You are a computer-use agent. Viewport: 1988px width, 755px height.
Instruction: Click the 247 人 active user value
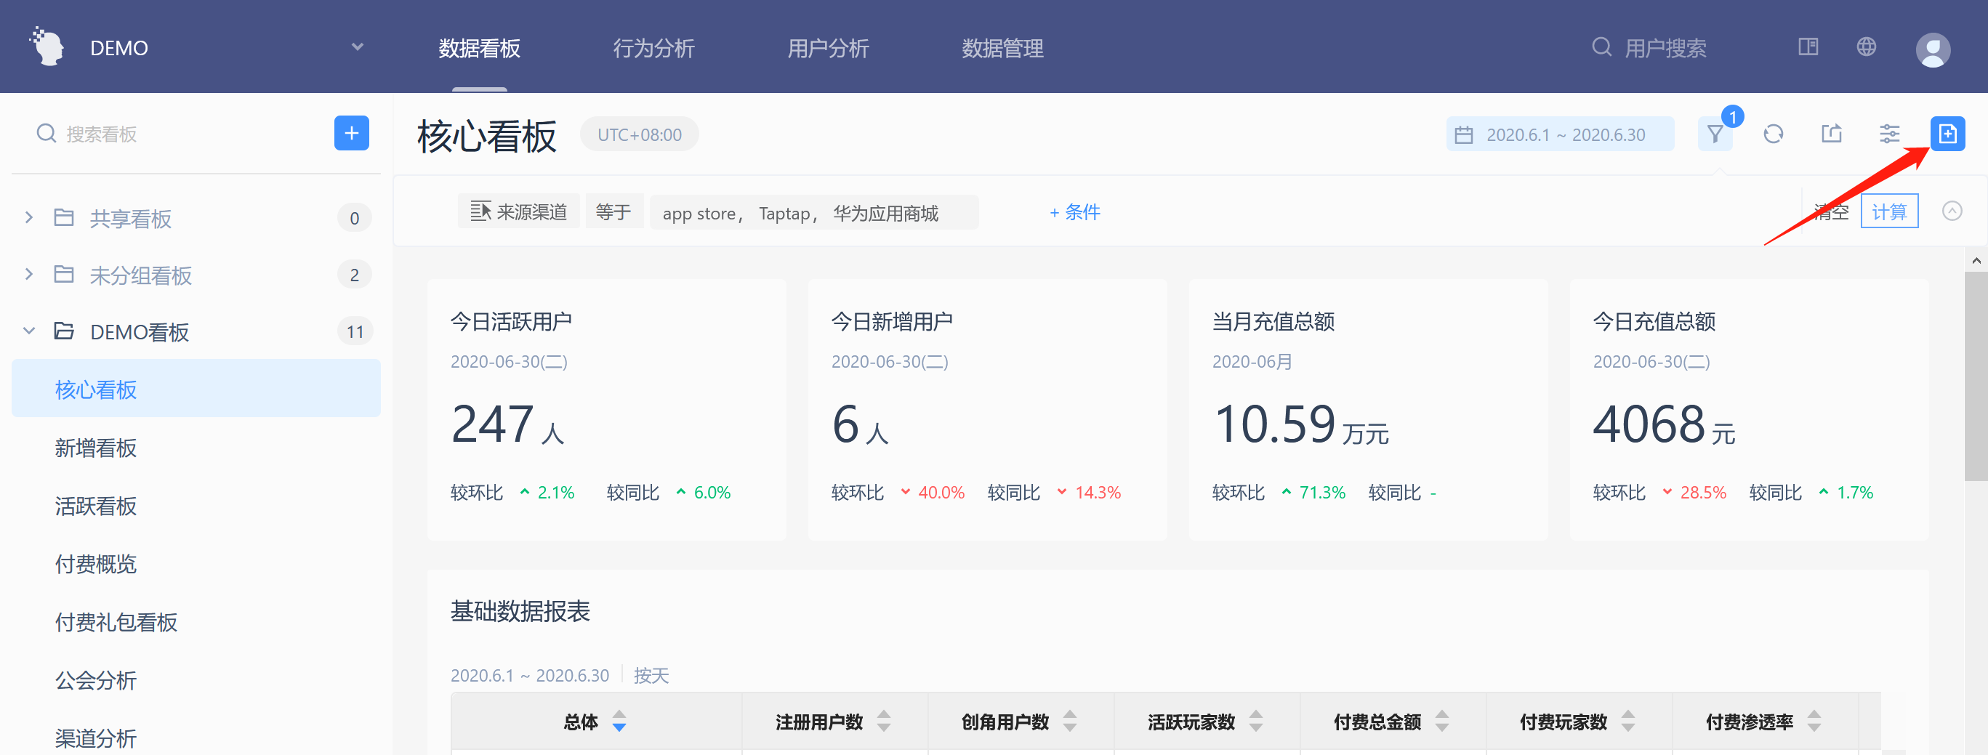pos(507,424)
